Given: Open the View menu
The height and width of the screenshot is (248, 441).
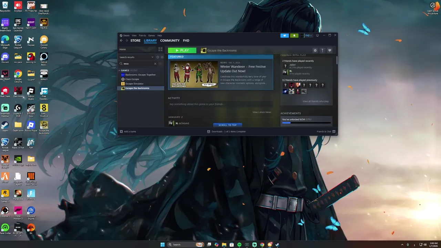Looking at the screenshot, I should (134, 35).
